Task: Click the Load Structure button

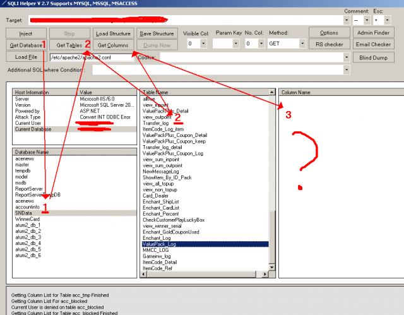Action: click(x=114, y=33)
